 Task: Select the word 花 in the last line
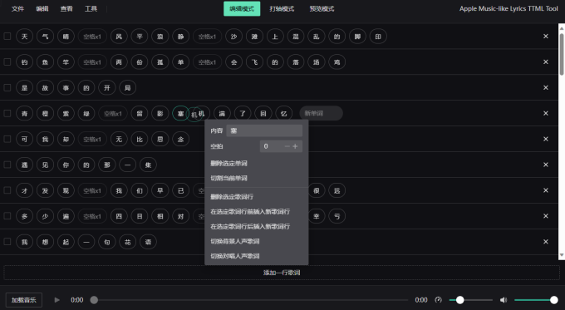click(128, 242)
